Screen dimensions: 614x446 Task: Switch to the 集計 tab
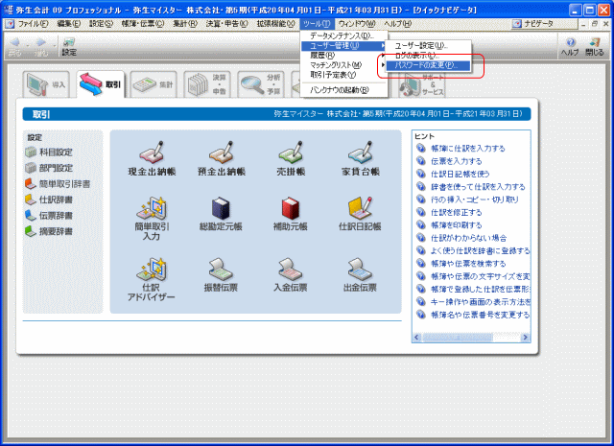[153, 84]
